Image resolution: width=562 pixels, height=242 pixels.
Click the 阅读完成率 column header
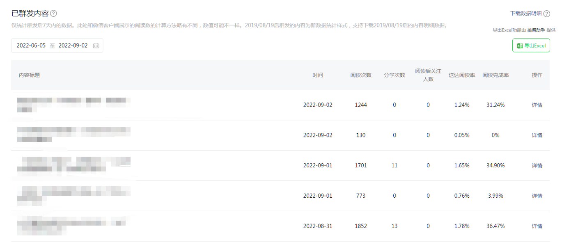pyautogui.click(x=495, y=75)
